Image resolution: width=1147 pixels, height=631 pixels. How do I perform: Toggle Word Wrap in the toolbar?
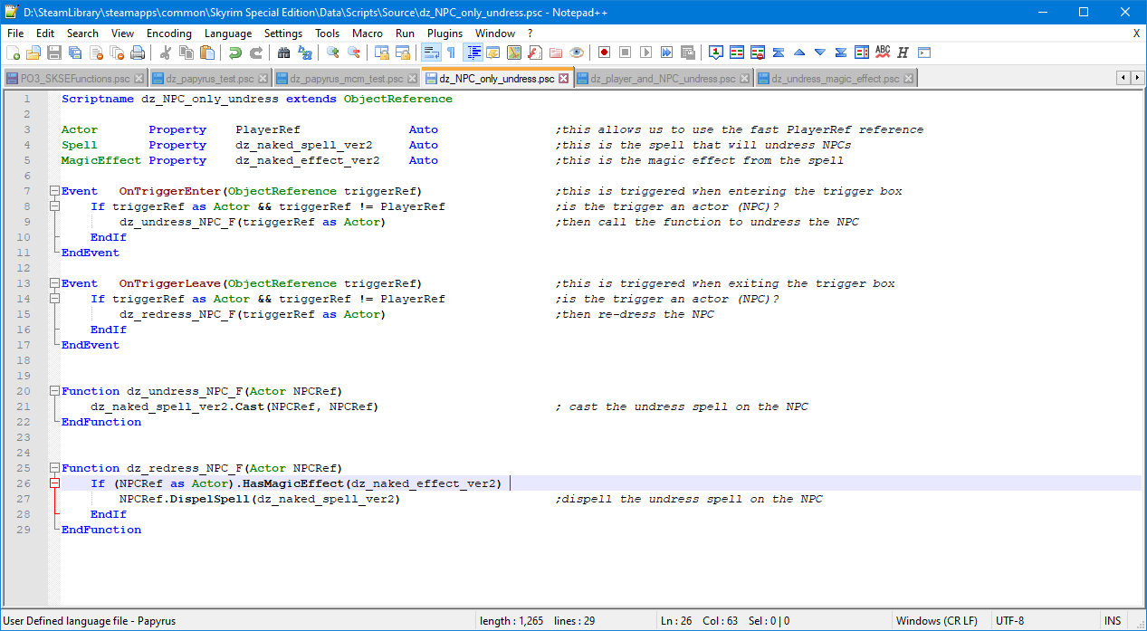[430, 53]
